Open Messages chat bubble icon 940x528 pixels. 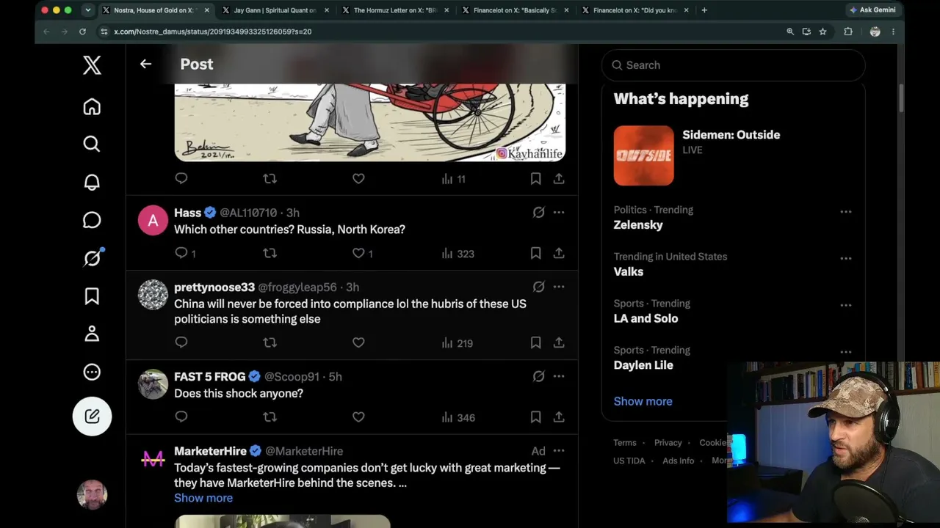point(92,220)
